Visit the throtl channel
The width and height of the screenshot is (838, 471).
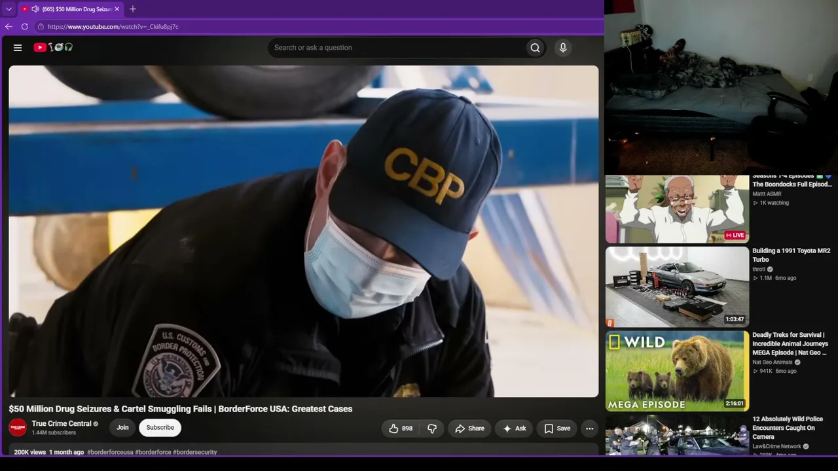point(759,269)
